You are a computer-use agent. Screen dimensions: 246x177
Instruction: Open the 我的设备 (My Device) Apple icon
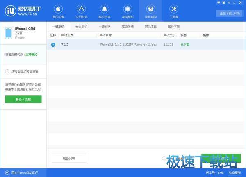click(58, 9)
